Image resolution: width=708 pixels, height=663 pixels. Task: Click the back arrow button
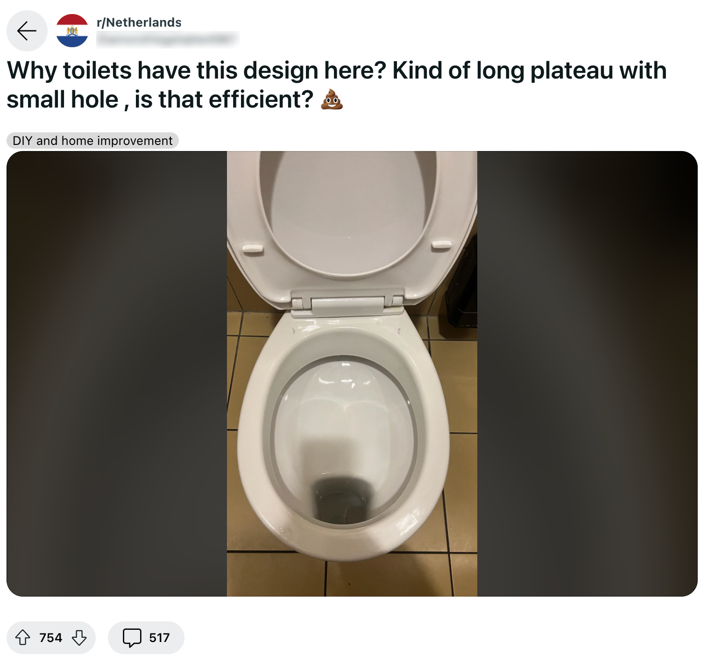click(x=27, y=31)
